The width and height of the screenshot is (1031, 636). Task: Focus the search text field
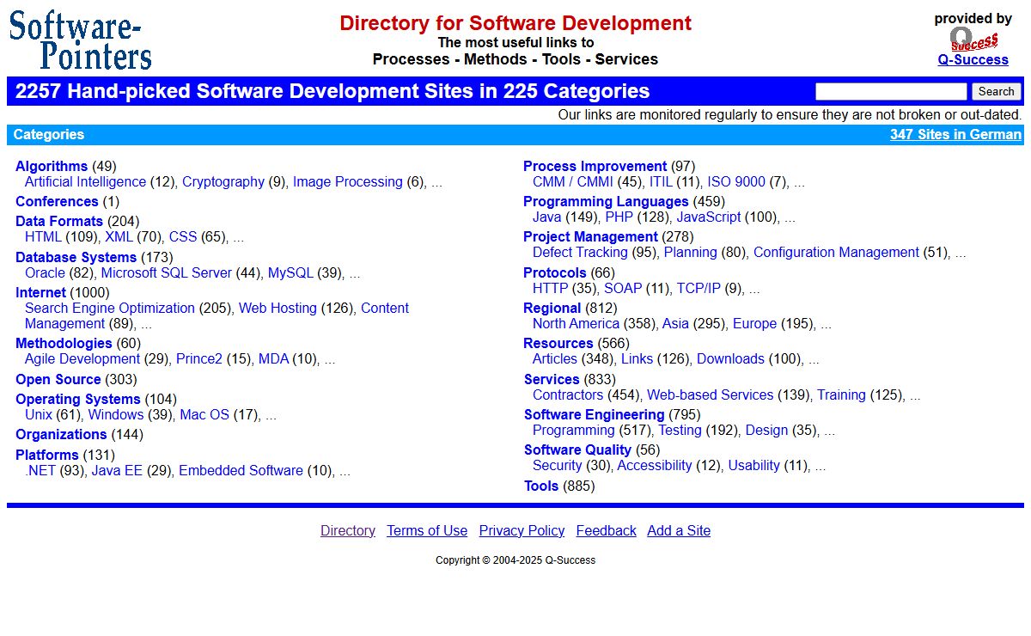coord(891,91)
